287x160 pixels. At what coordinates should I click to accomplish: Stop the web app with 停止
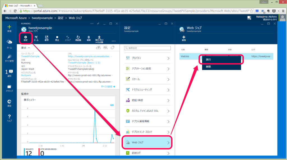(x=57, y=38)
